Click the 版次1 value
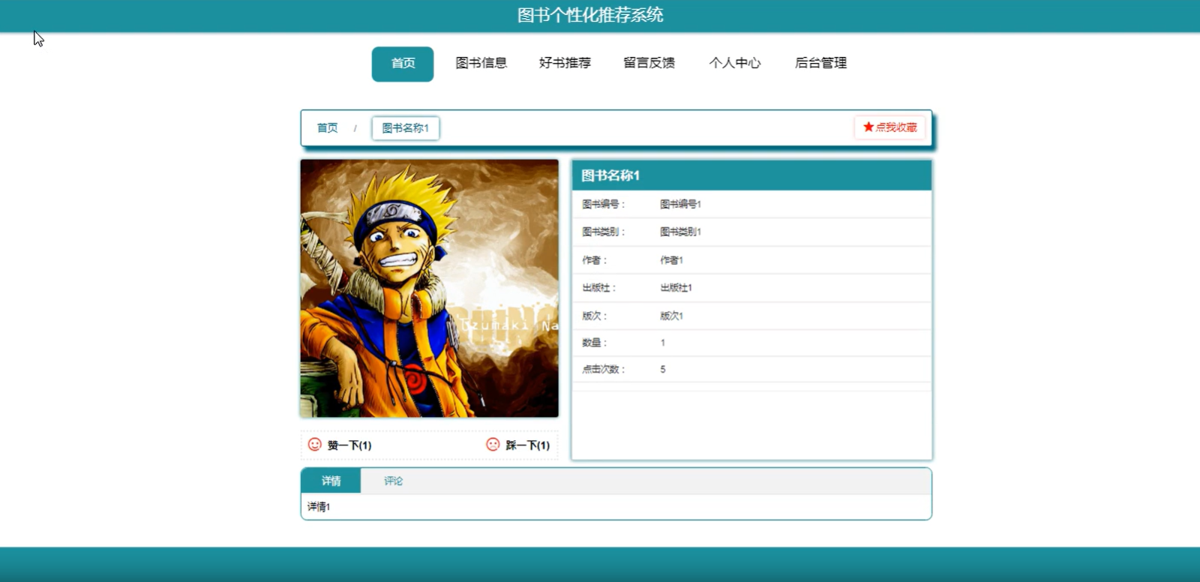The width and height of the screenshot is (1200, 582). click(x=671, y=316)
